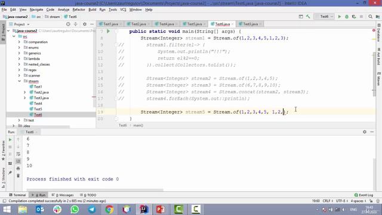This screenshot has width=382, height=215.
Task: Click the Run console horizontal scrollbar
Action: (x=95, y=190)
